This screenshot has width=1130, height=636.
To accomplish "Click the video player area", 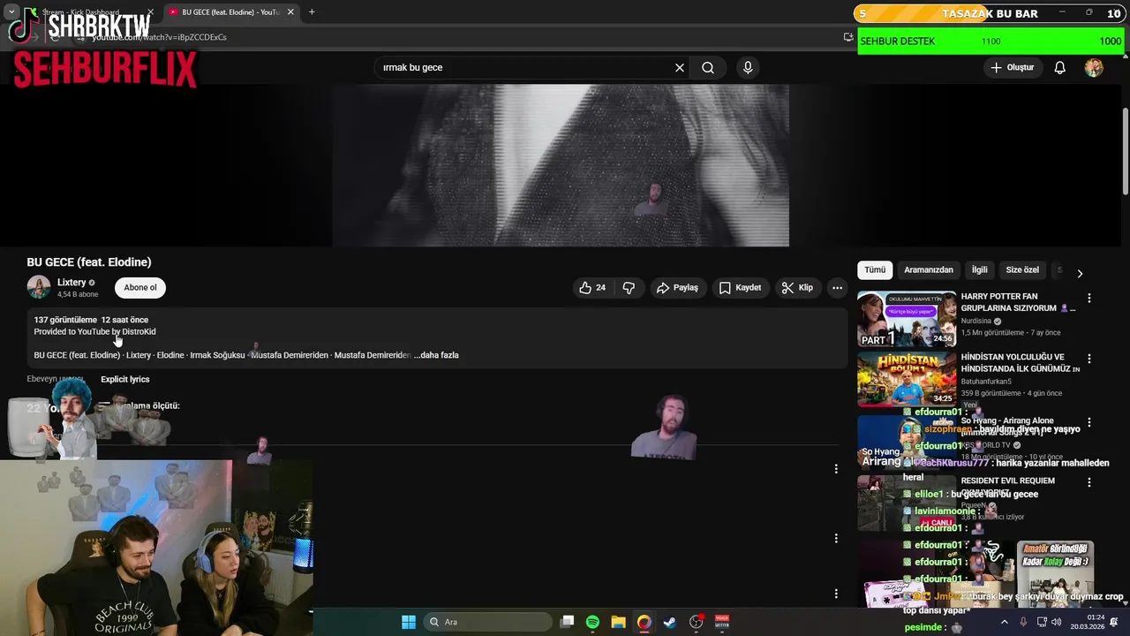I will click(x=561, y=165).
